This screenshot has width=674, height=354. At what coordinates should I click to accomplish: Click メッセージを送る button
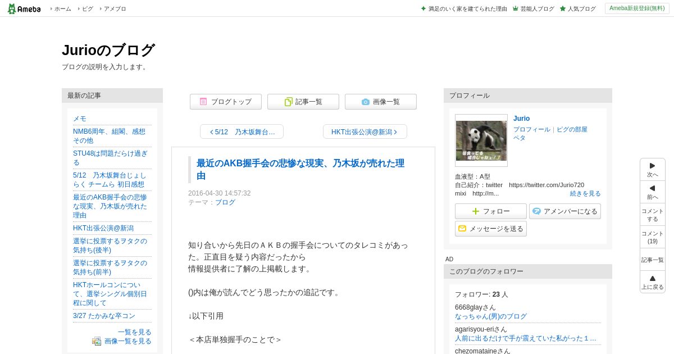point(491,229)
